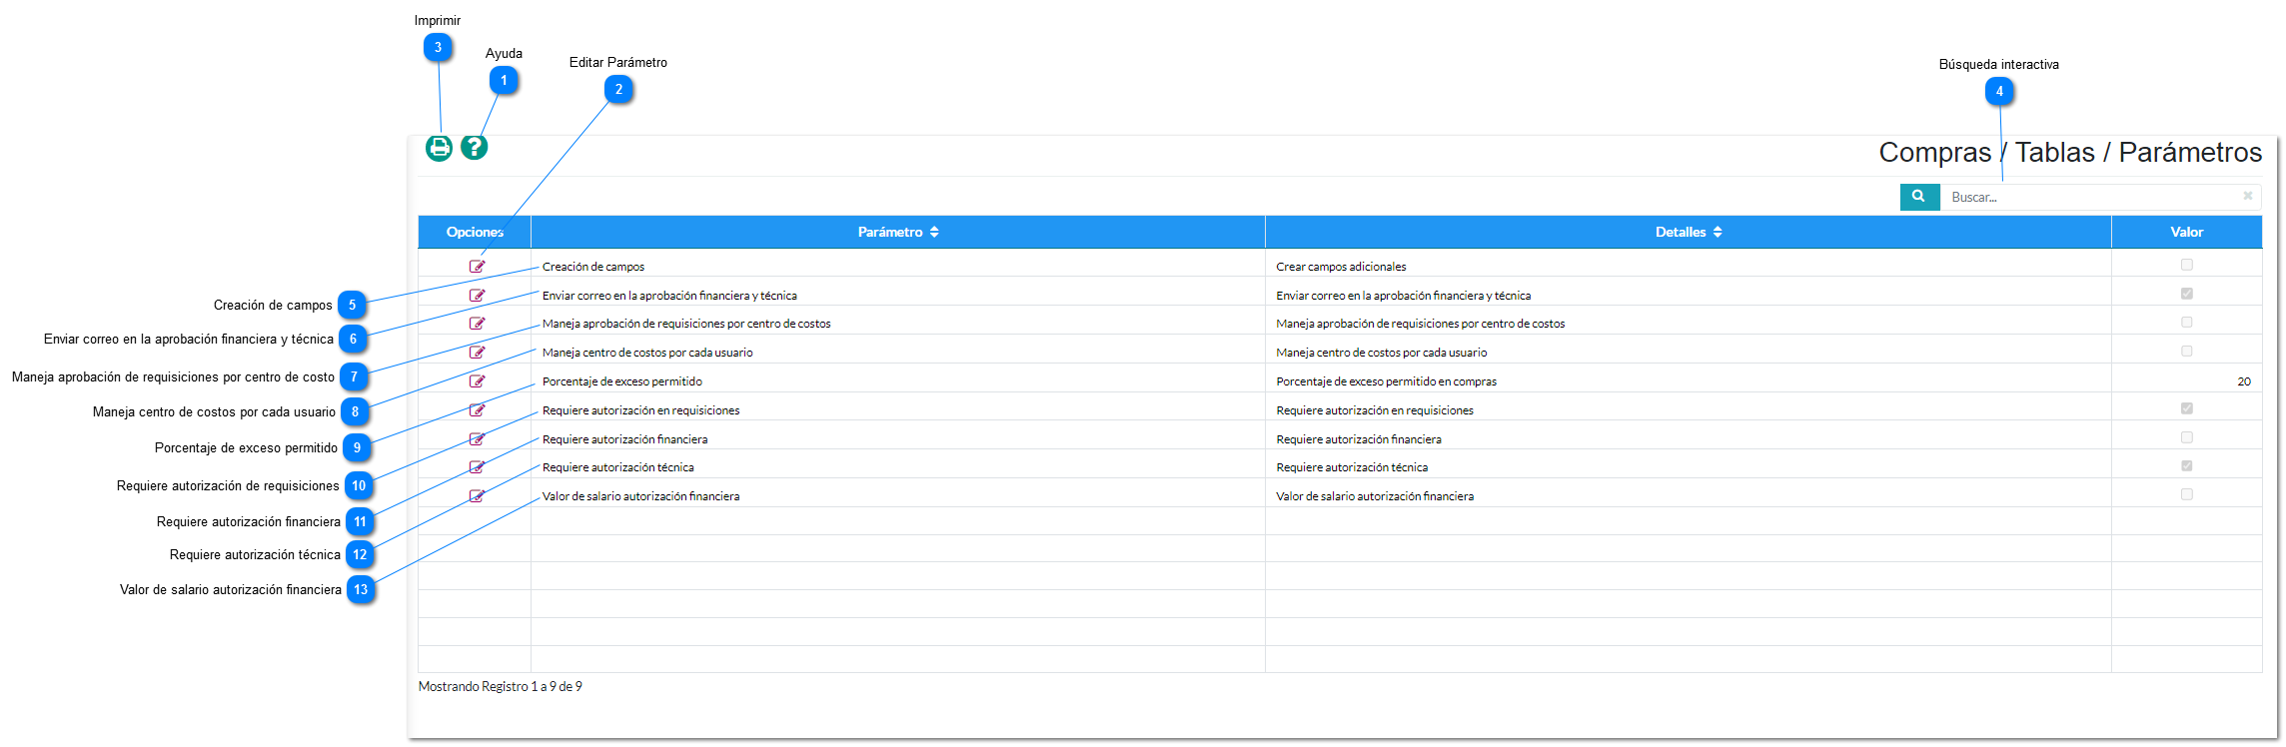Toggle the Creación de campos checkbox
Screen dimensions: 2286x747
2187,265
